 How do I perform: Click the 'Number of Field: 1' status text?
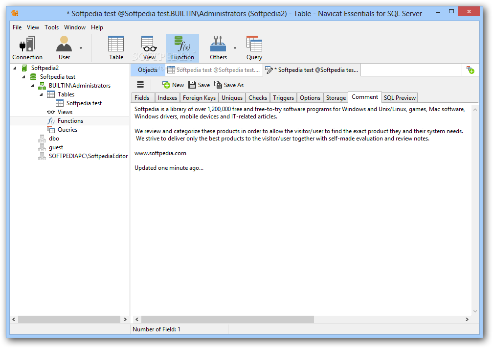coord(157,329)
